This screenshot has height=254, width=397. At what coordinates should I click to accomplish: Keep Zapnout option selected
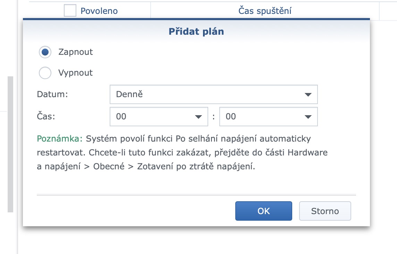point(45,52)
